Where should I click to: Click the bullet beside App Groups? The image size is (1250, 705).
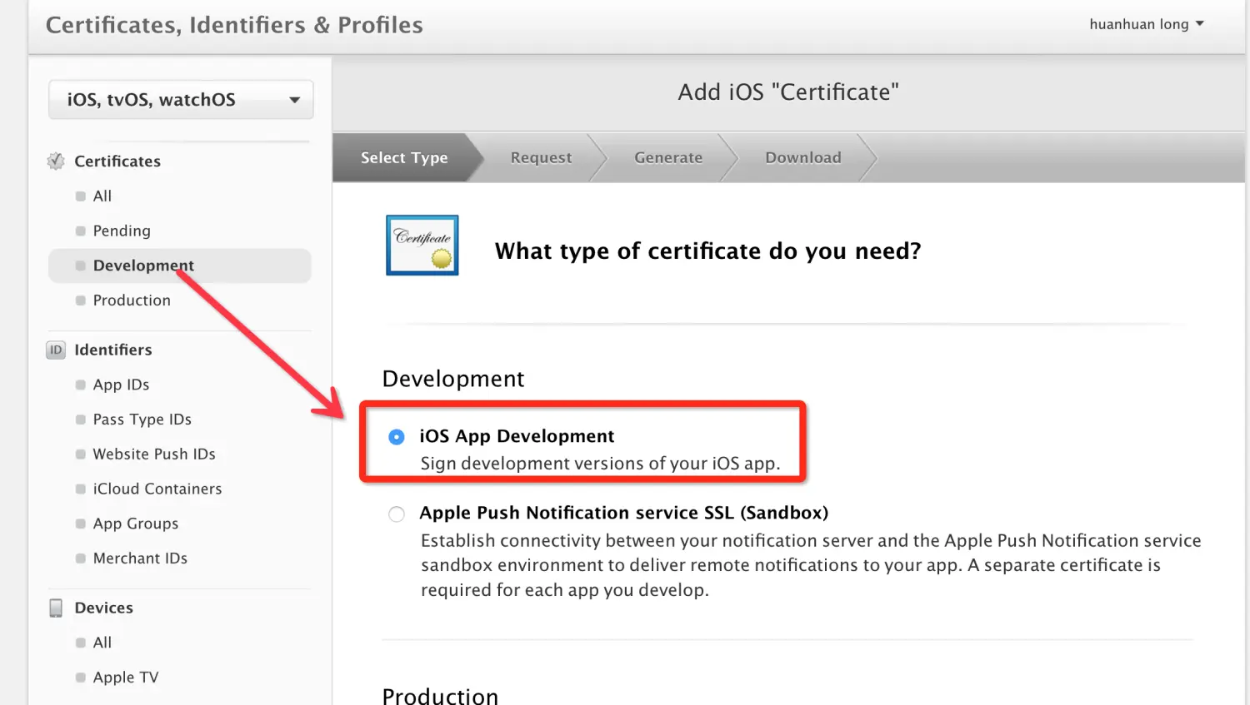click(x=81, y=524)
